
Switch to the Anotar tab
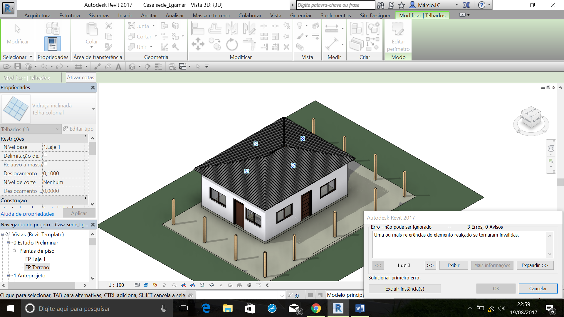coord(149,16)
